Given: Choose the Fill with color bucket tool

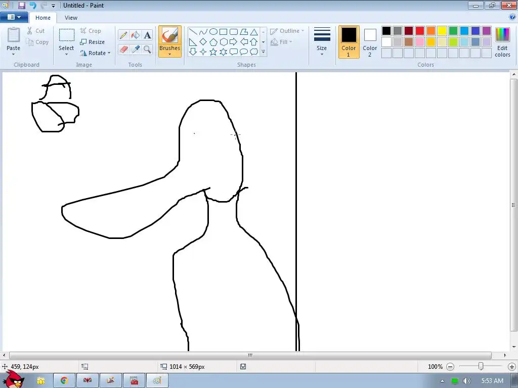Looking at the screenshot, I should 136,35.
